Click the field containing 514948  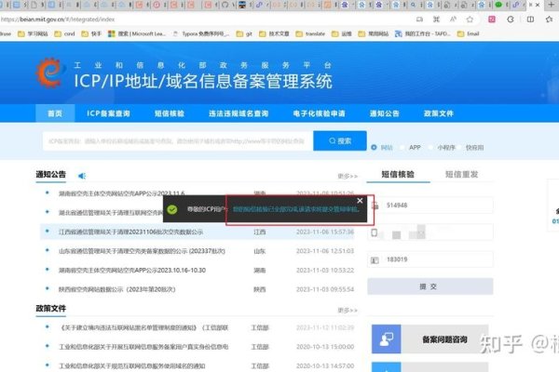coord(430,205)
